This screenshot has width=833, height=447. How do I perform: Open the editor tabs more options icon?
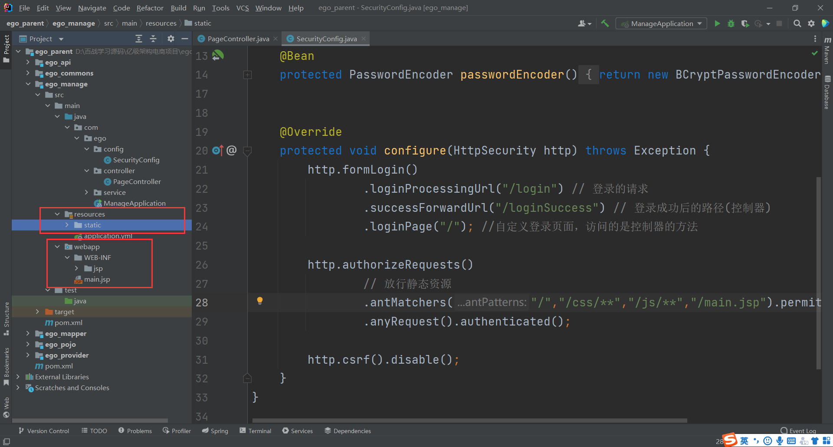(x=815, y=39)
